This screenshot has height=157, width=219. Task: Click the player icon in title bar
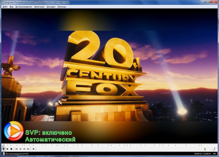[3, 2]
